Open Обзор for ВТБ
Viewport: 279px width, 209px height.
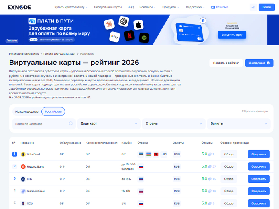tap(229, 179)
